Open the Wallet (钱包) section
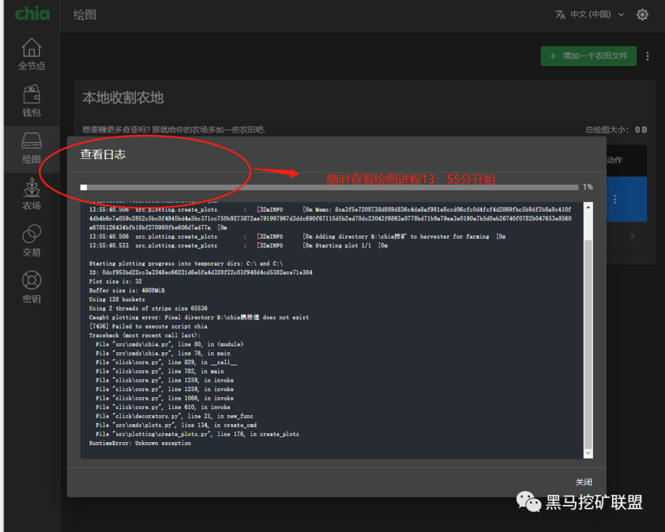This screenshot has height=532, width=665. click(32, 101)
